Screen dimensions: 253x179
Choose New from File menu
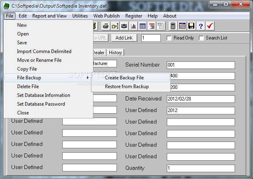48,25
